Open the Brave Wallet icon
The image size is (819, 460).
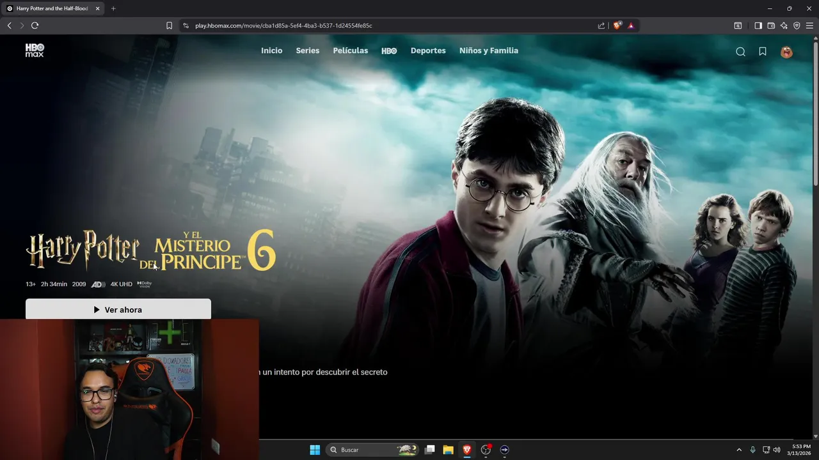[x=771, y=26]
